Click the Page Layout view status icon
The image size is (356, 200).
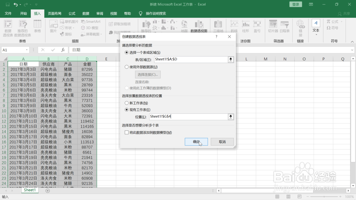click(x=288, y=196)
